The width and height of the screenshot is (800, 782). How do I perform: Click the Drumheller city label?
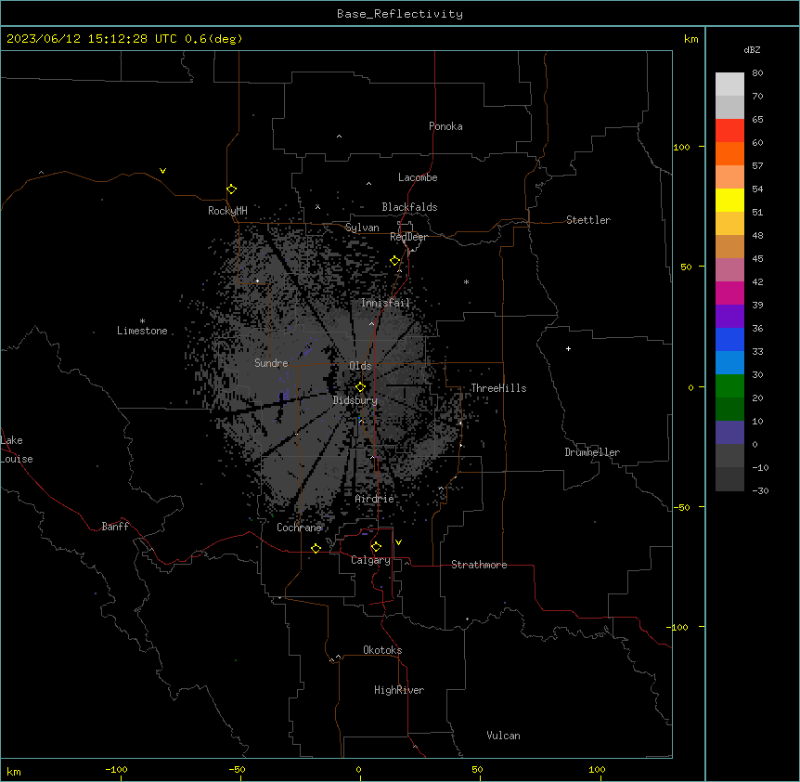[x=592, y=452]
